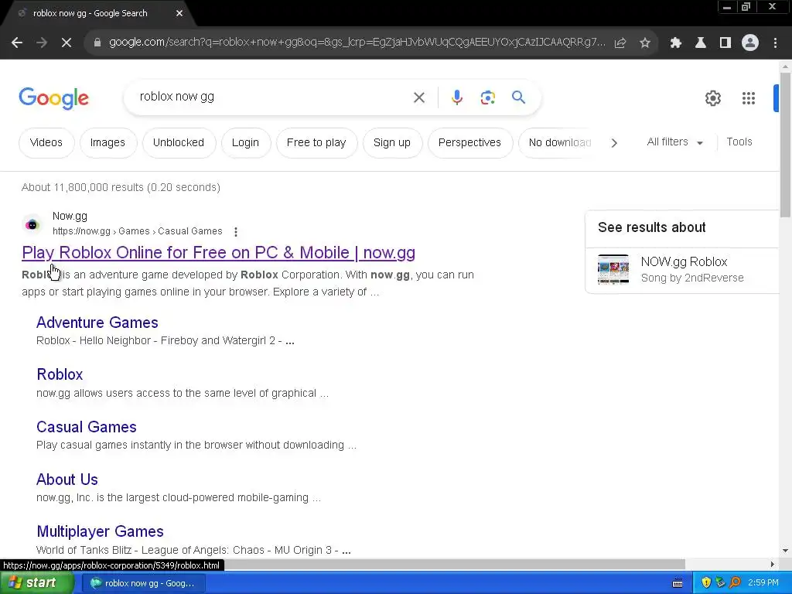Submit search with the magnifier icon
This screenshot has height=594, width=792.
click(518, 97)
